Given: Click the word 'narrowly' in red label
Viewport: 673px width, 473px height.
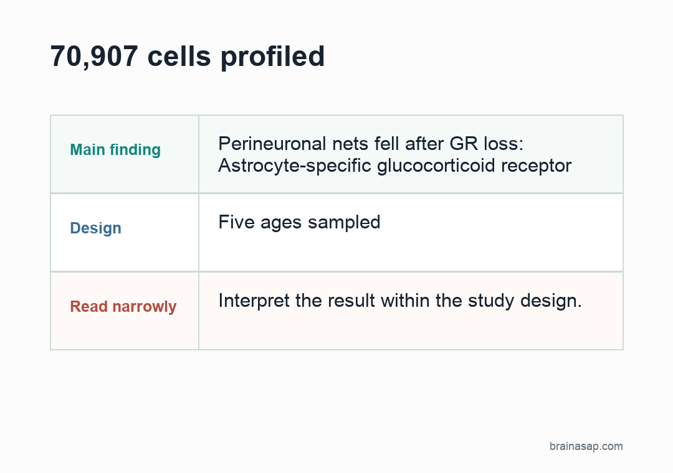Looking at the screenshot, I should 144,307.
